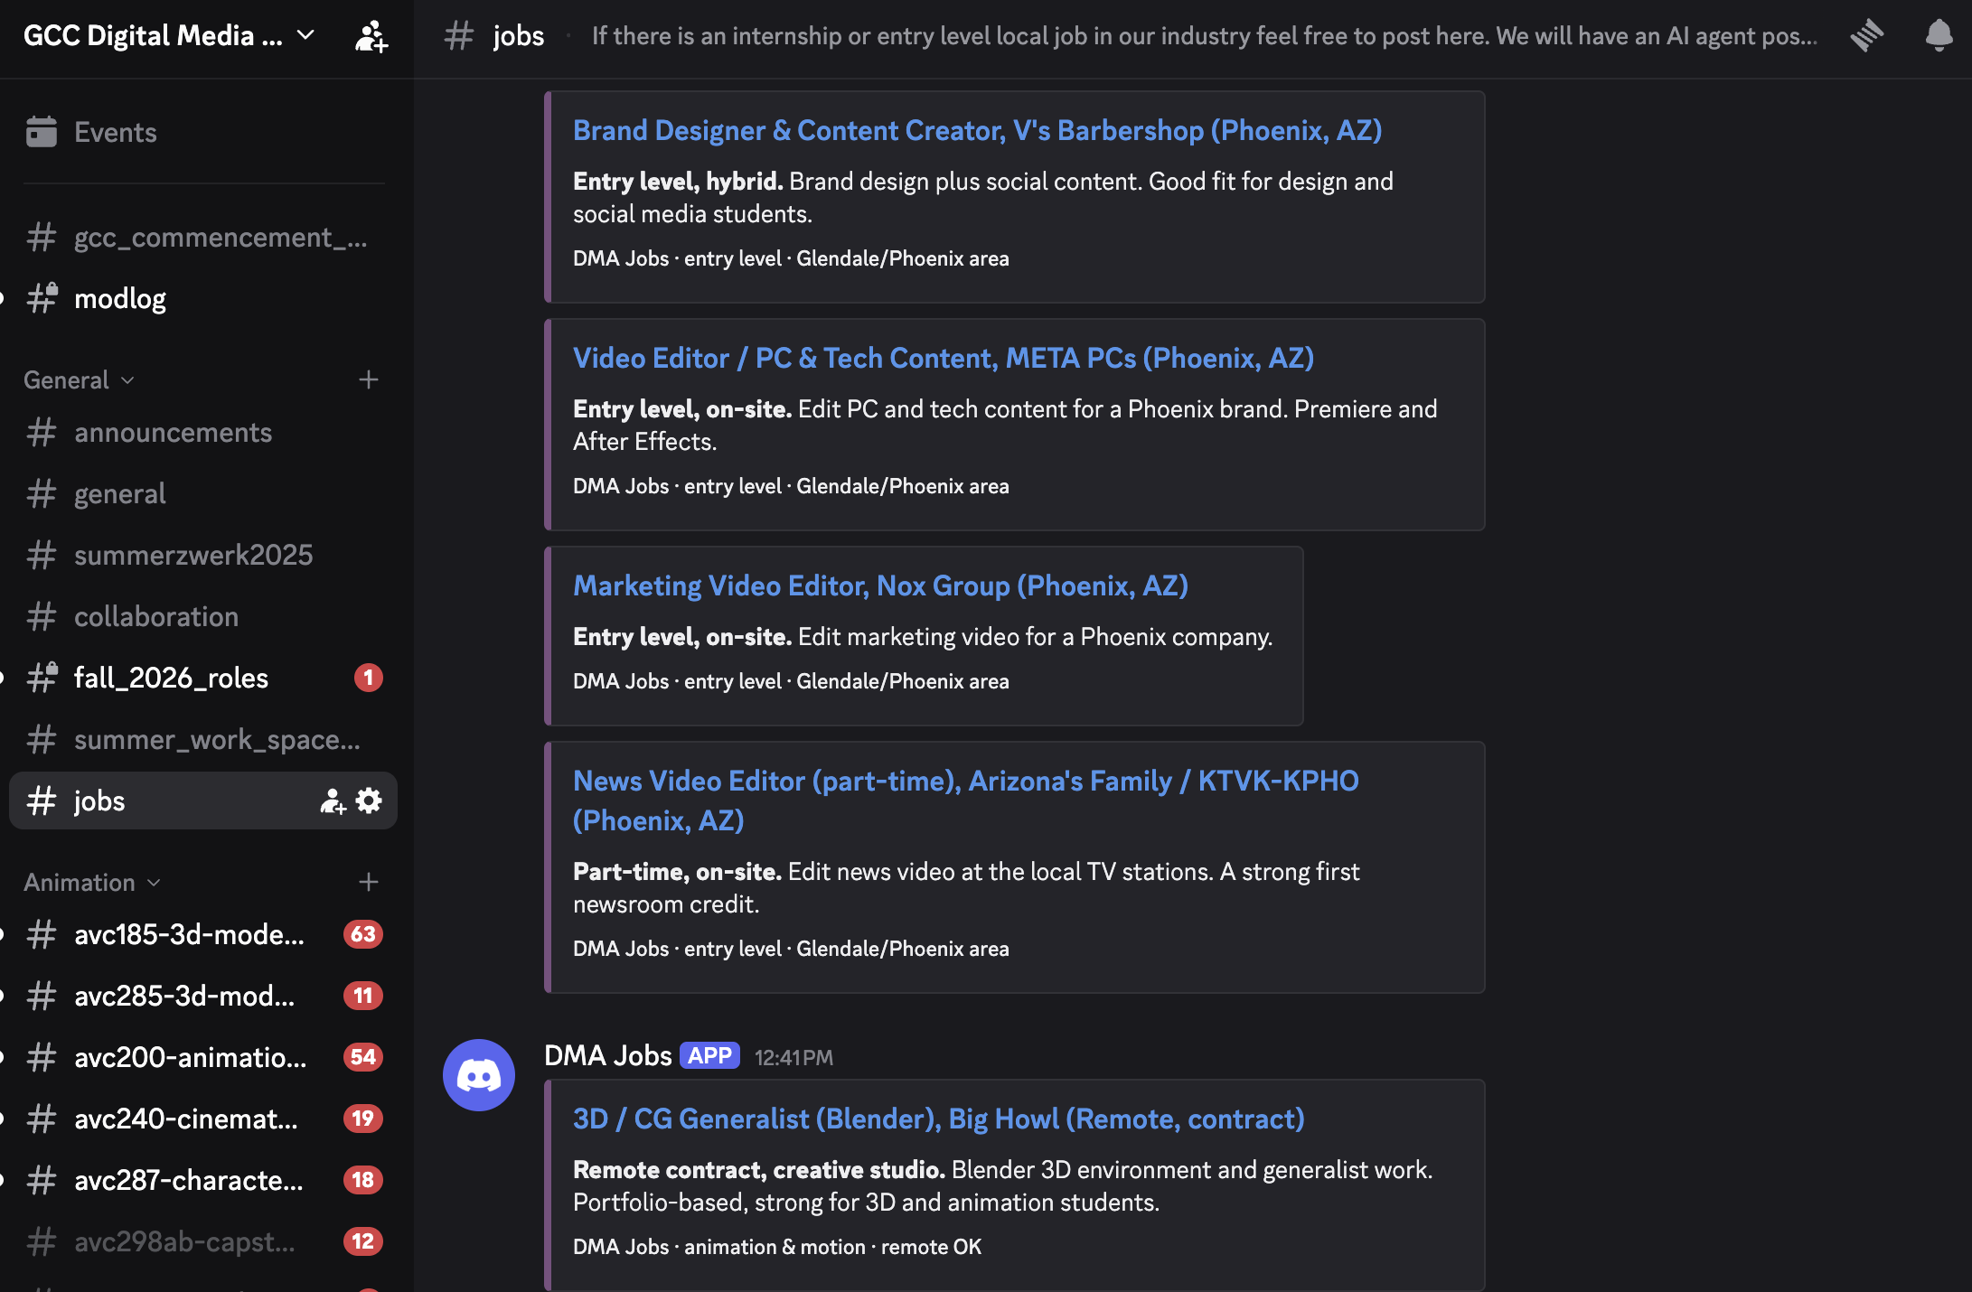
Task: Open the gcc_commencement channel
Action: click(x=203, y=237)
